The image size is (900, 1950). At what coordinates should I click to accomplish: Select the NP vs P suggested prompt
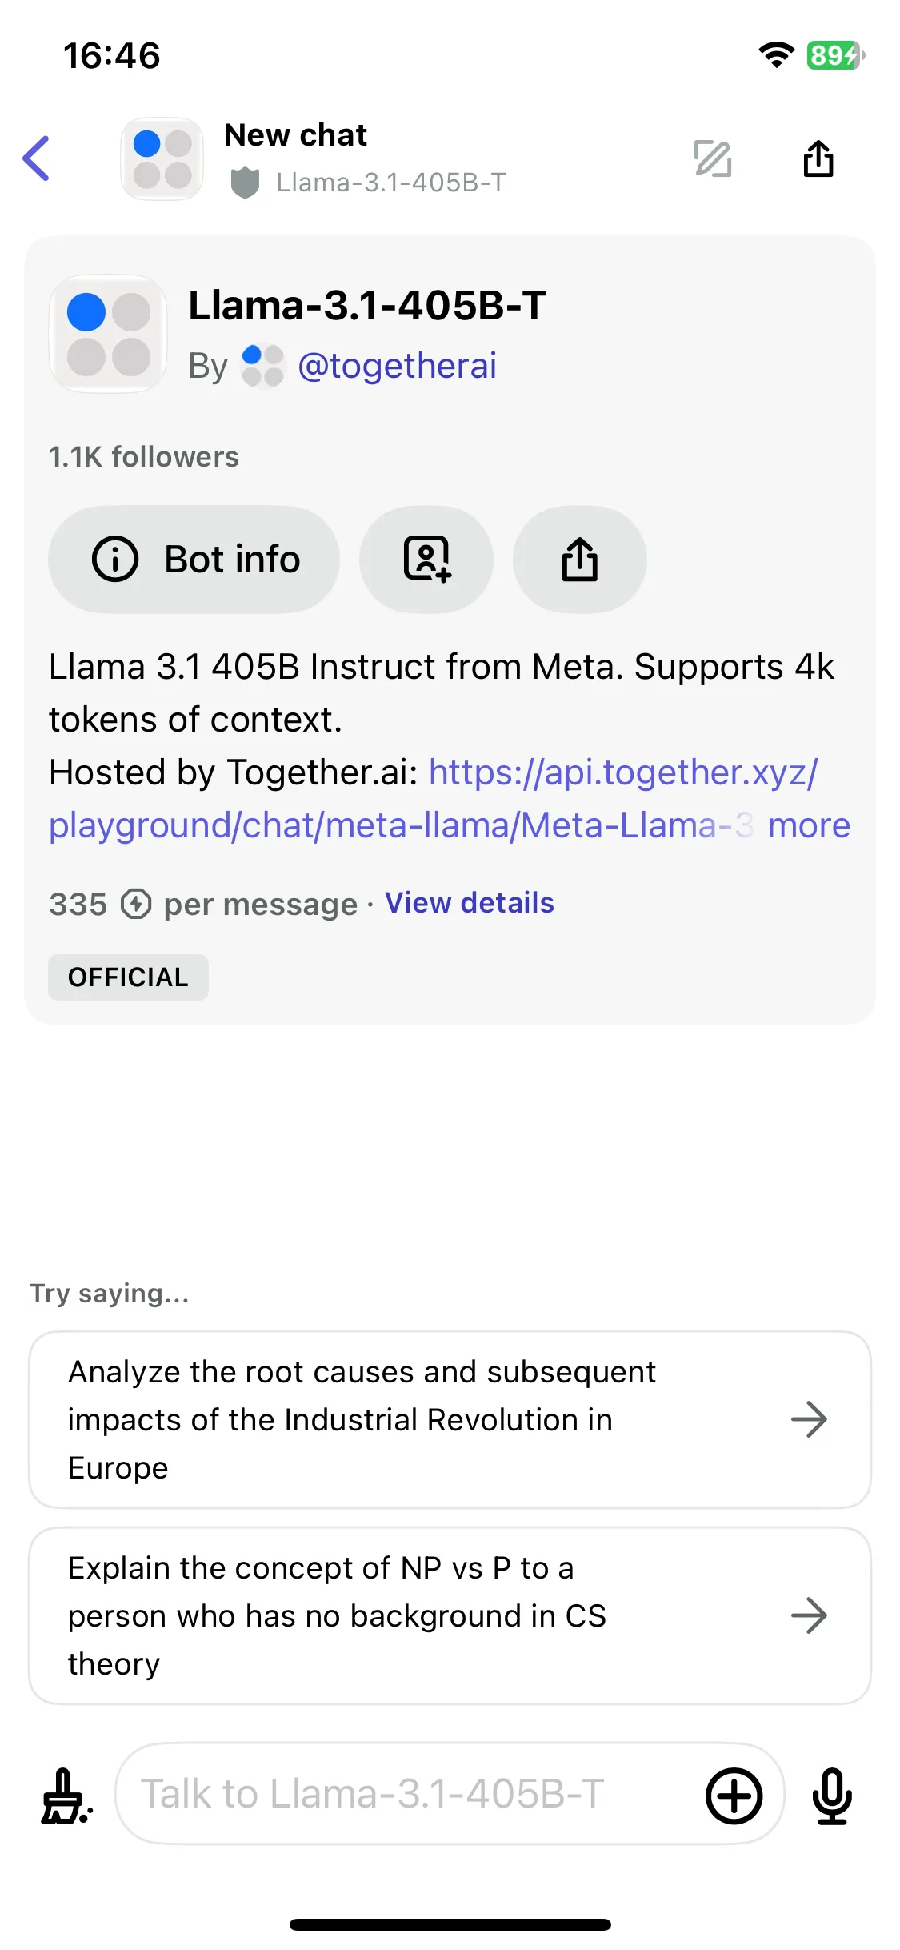450,1615
